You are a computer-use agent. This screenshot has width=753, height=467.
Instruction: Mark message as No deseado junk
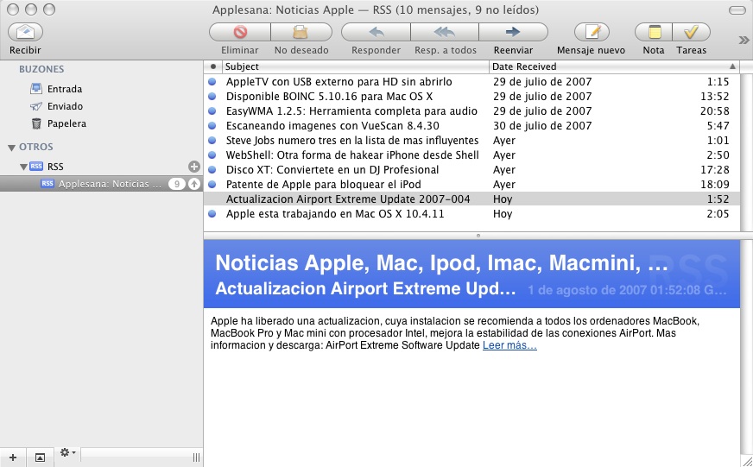pos(301,32)
